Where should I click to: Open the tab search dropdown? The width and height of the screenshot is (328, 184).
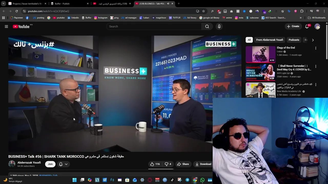(x=3, y=4)
